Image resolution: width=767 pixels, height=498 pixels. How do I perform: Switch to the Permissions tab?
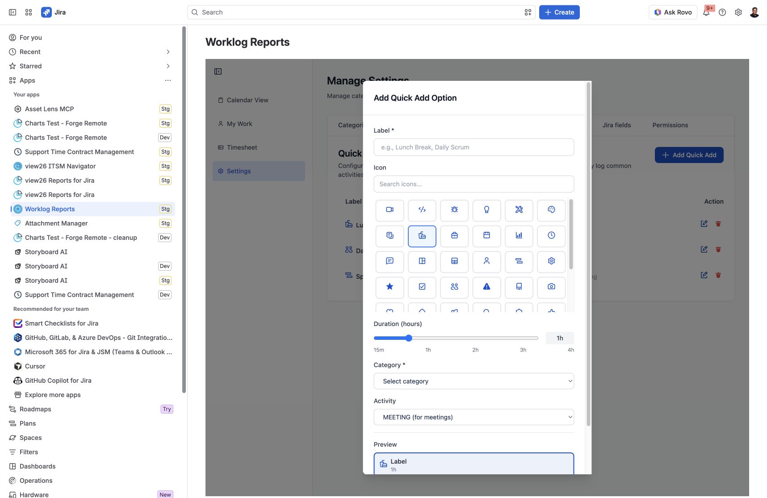pos(670,125)
